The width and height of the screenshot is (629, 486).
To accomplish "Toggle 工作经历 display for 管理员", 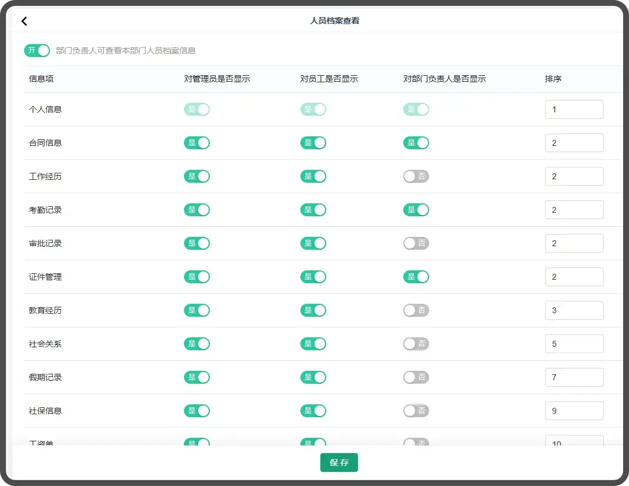I will [197, 176].
